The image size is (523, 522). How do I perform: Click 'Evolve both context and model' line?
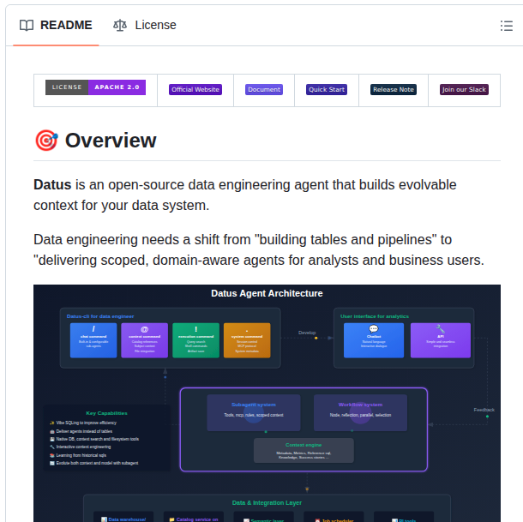pos(93,463)
